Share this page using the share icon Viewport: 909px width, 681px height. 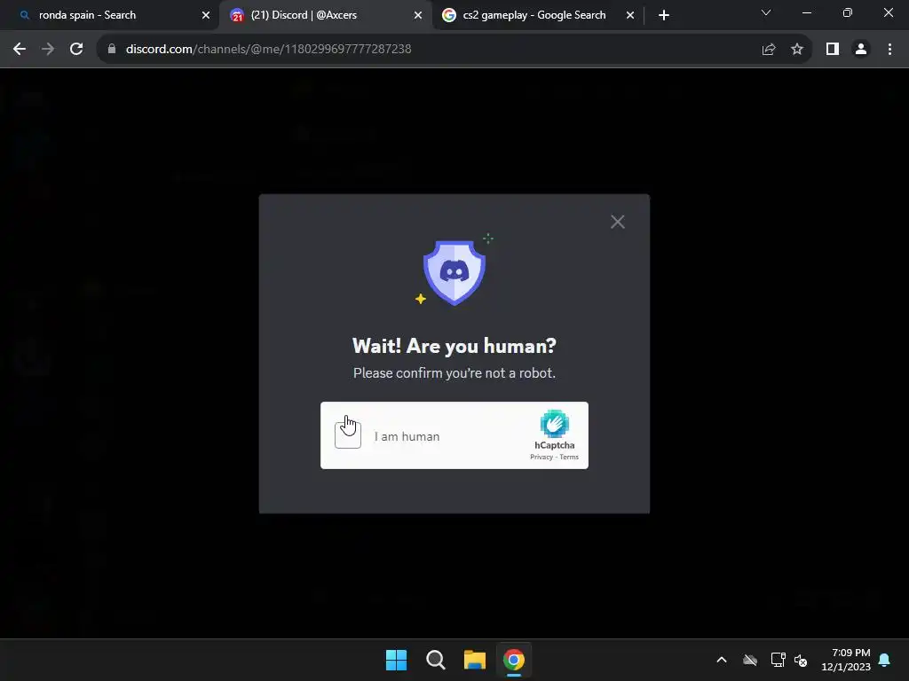(x=769, y=49)
